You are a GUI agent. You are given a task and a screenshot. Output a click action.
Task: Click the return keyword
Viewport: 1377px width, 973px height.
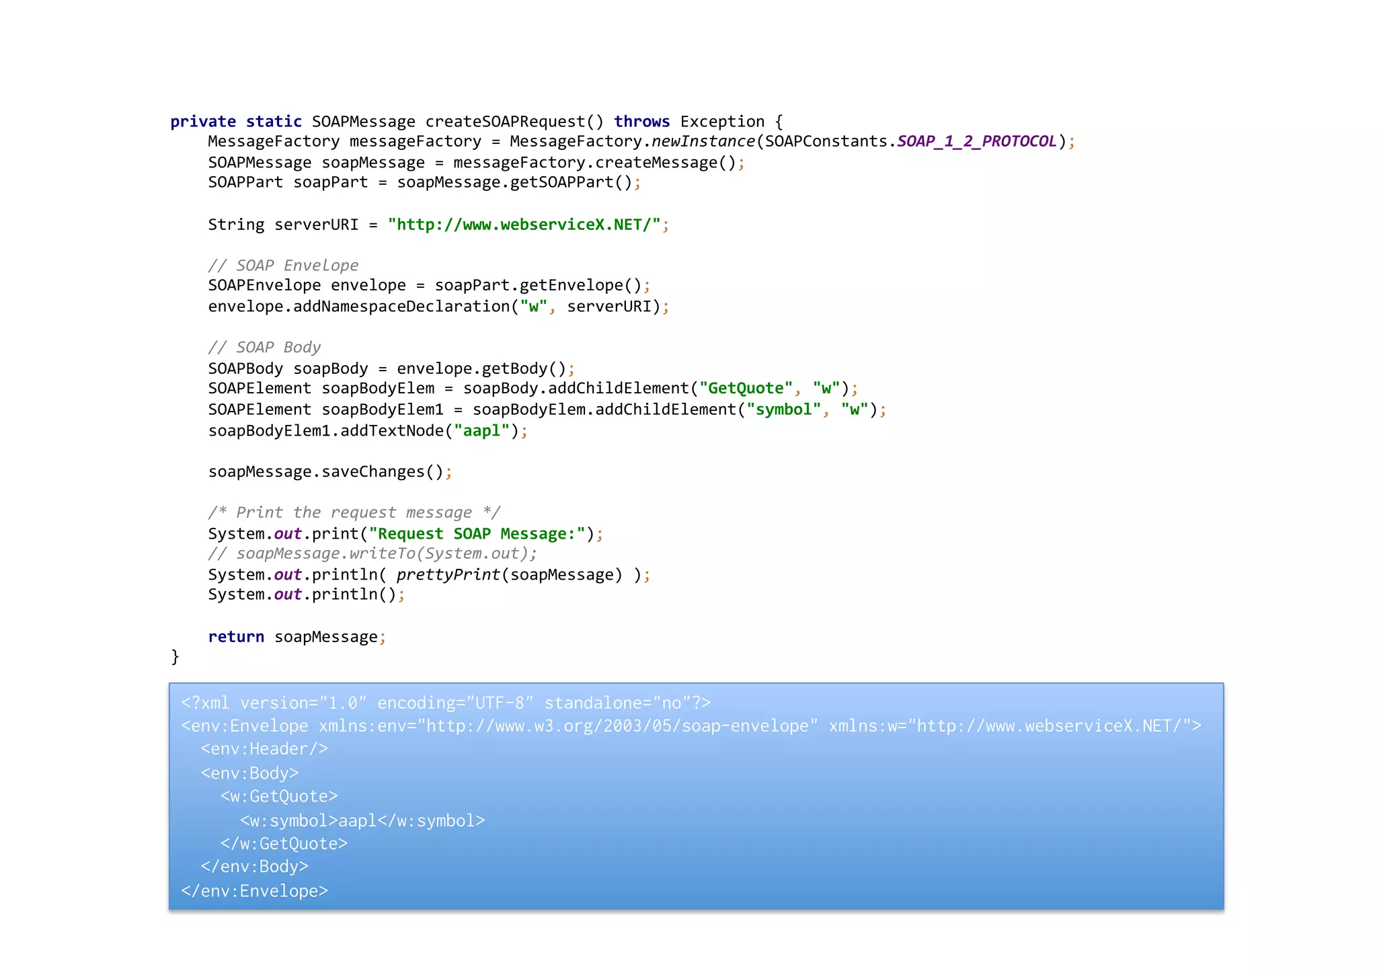coord(236,637)
